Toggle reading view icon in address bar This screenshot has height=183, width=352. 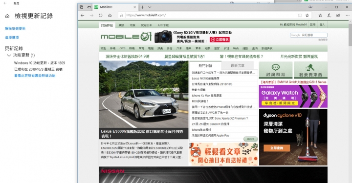tap(300, 15)
